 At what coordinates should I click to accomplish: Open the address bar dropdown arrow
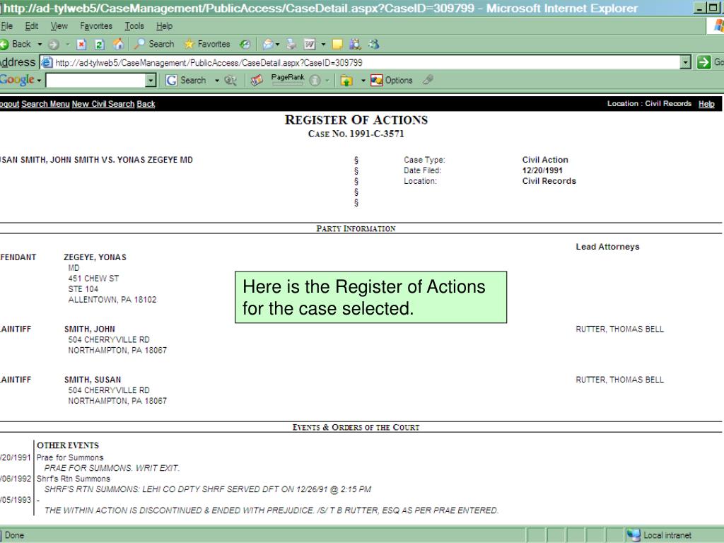click(685, 62)
